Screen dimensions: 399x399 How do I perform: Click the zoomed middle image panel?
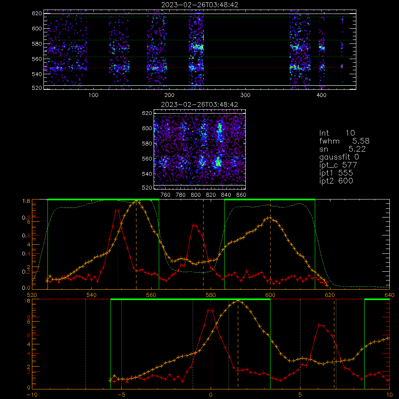(199, 149)
